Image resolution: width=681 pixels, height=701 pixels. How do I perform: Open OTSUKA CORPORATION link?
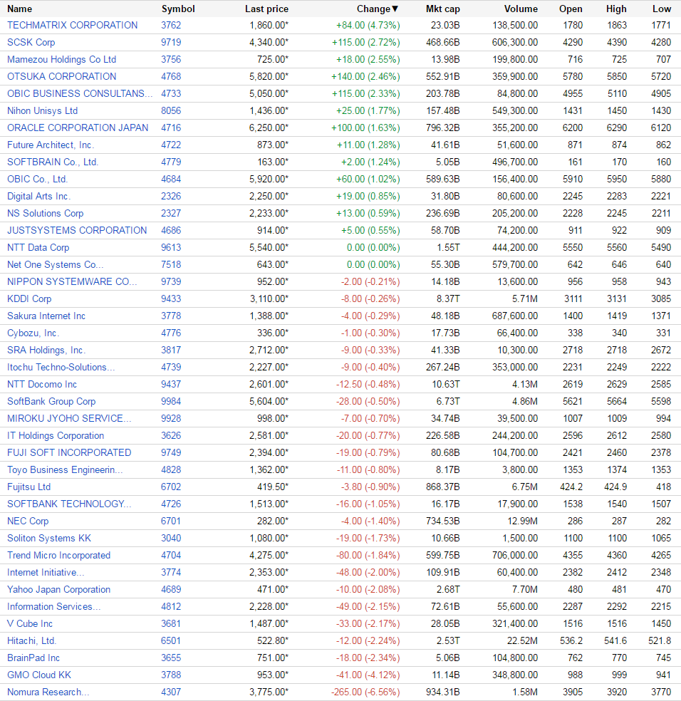(x=62, y=76)
